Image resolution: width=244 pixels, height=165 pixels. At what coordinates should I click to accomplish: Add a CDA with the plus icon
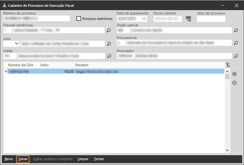coord(234,74)
